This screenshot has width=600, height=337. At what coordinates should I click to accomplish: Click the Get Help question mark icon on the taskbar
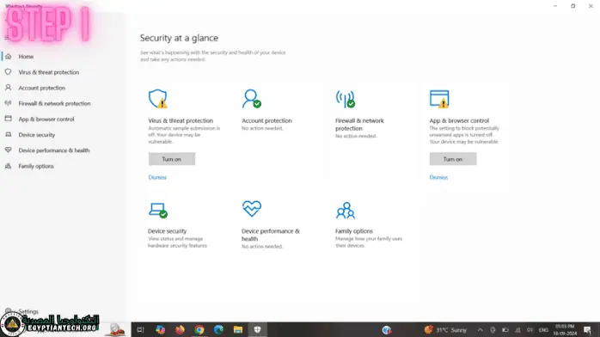pyautogui.click(x=387, y=330)
